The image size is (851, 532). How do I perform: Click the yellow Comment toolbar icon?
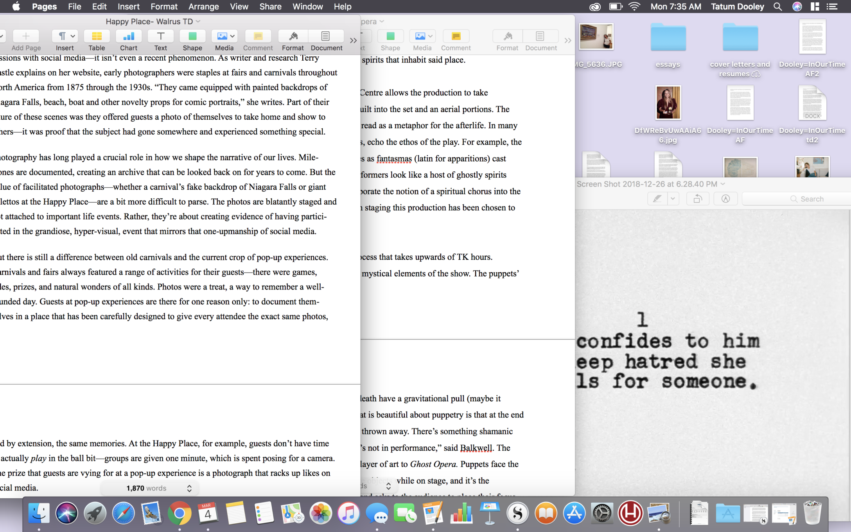258,36
